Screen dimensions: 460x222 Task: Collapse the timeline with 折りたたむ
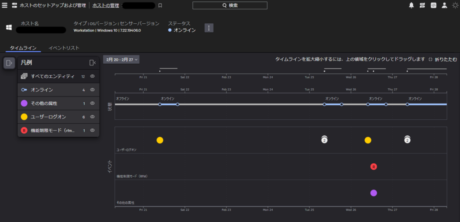443,59
